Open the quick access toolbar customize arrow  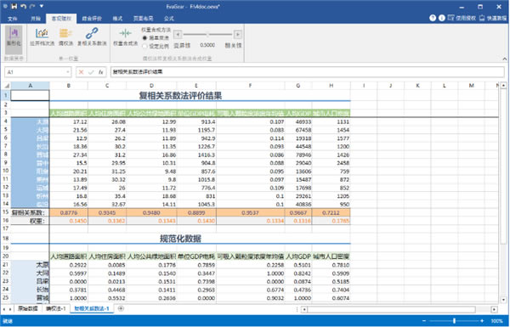coord(42,6)
